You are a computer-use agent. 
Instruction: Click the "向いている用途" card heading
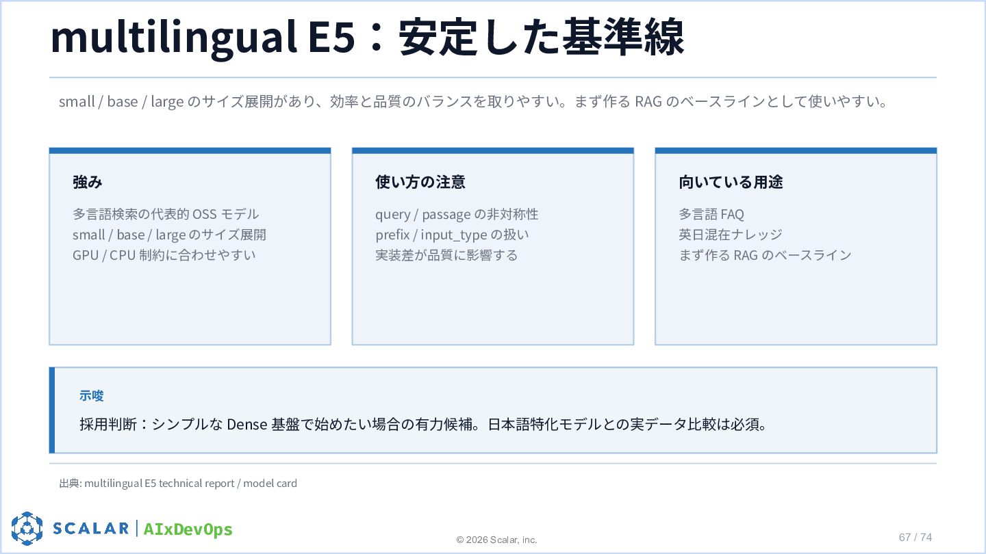point(731,182)
